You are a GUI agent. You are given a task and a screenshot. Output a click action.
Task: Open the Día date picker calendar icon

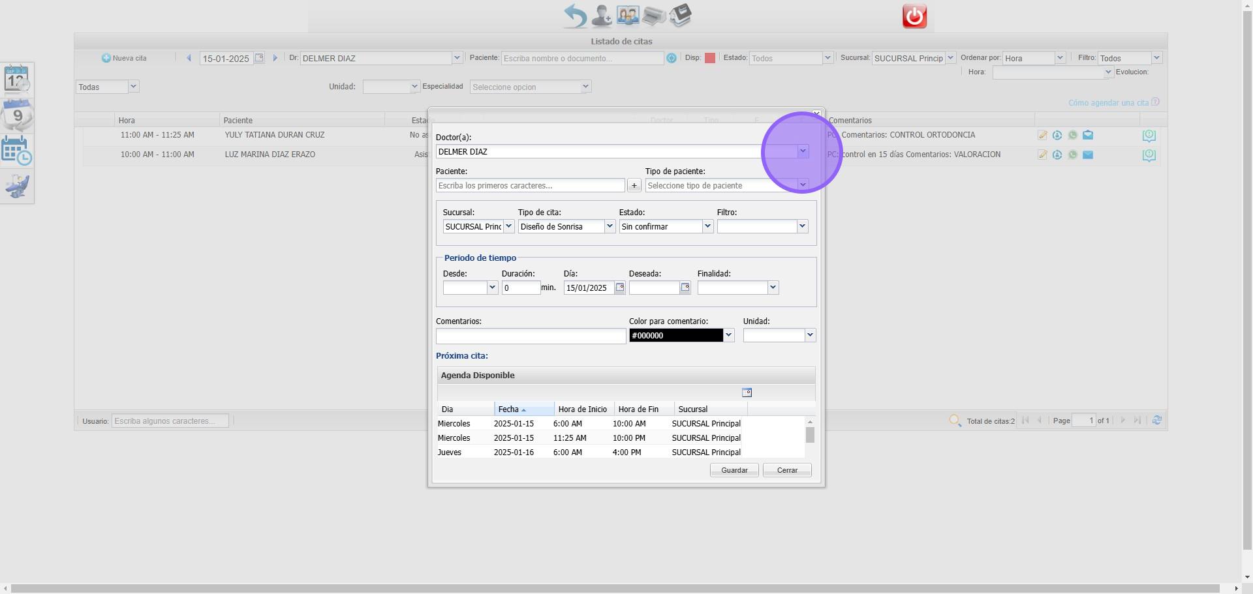click(620, 288)
